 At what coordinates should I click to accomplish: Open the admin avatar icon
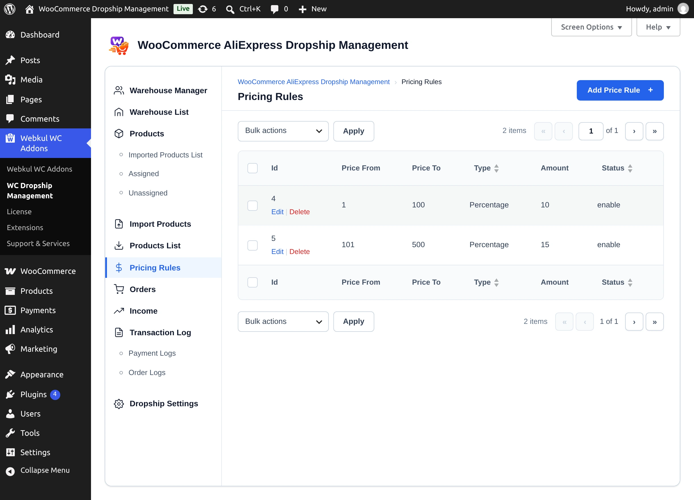click(x=683, y=9)
